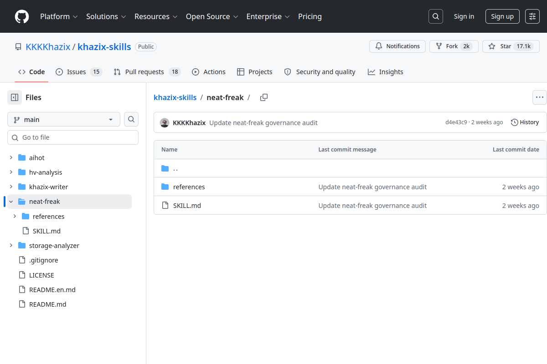Click the latest commit message beside the KKKKhazix avatar
Viewport: 547px width, 364px height.
coord(263,123)
